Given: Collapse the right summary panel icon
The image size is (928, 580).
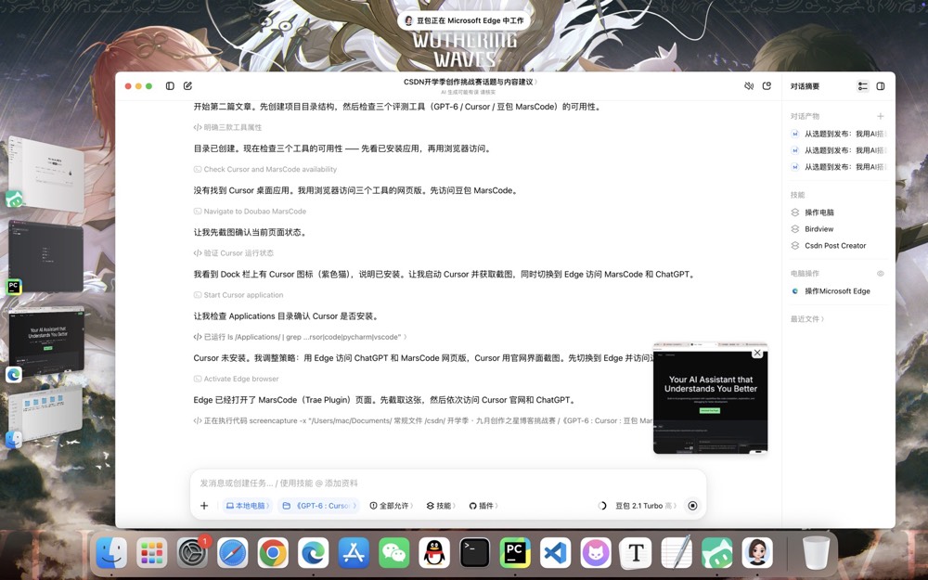Looking at the screenshot, I should pyautogui.click(x=881, y=85).
